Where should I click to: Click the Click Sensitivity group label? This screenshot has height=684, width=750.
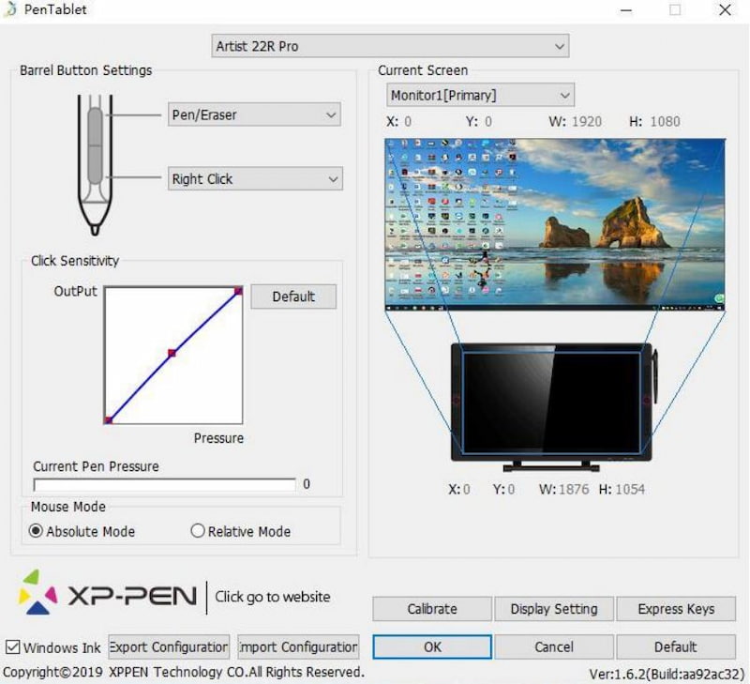click(x=75, y=261)
